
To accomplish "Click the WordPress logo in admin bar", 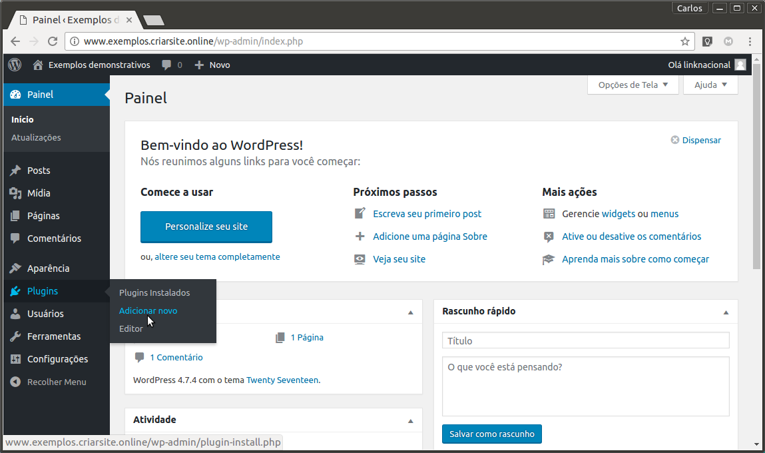I will (x=15, y=65).
